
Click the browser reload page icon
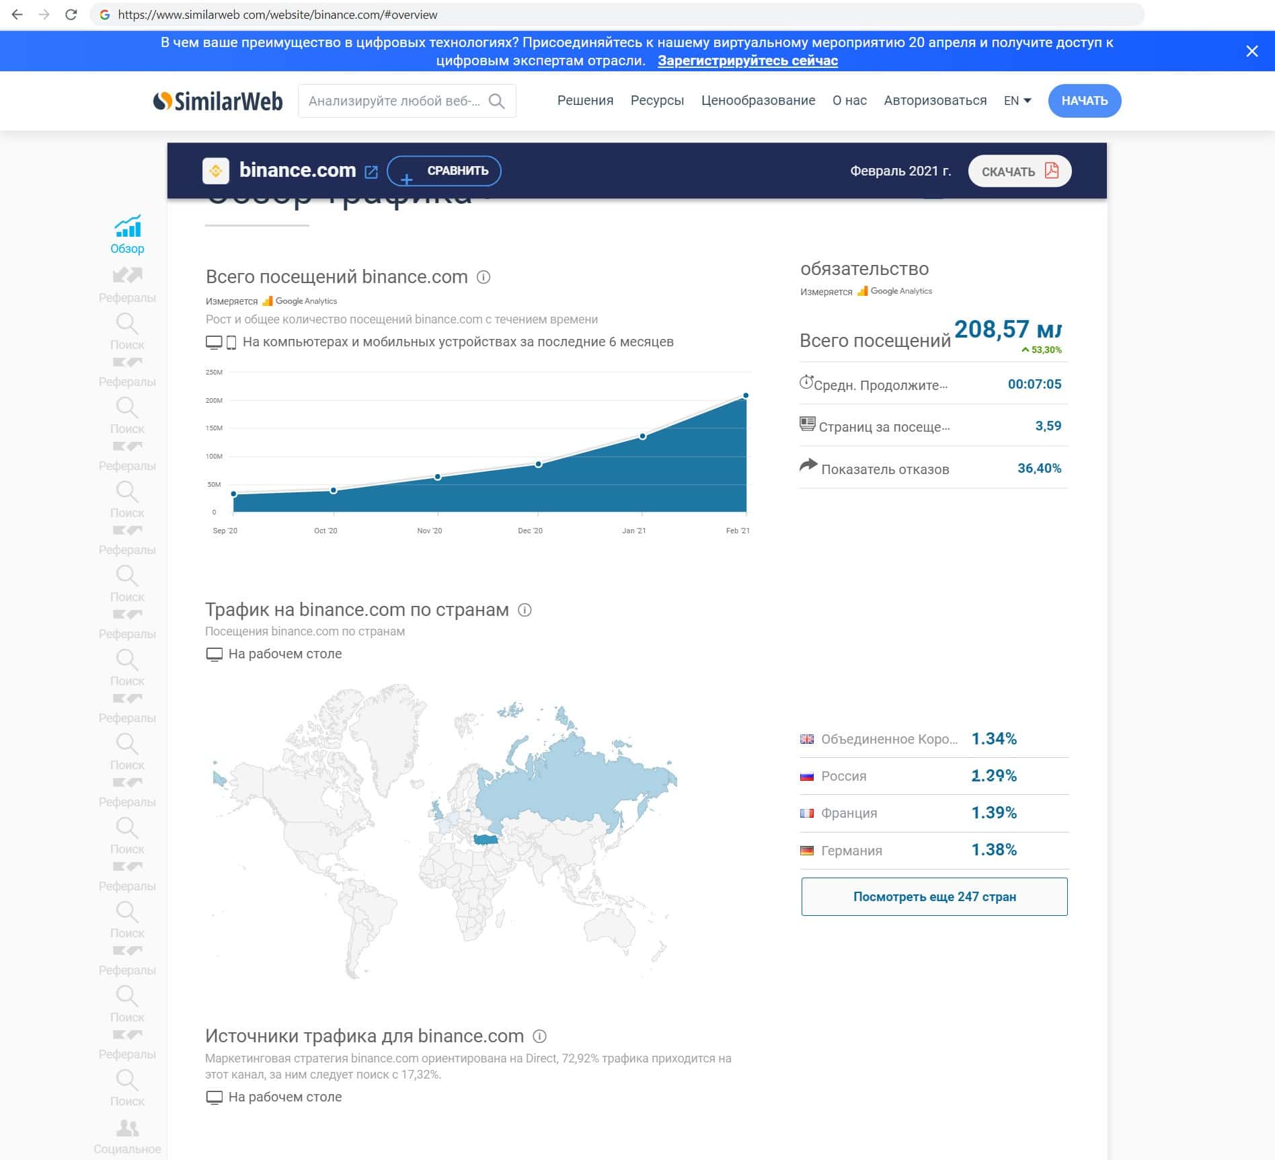[71, 14]
